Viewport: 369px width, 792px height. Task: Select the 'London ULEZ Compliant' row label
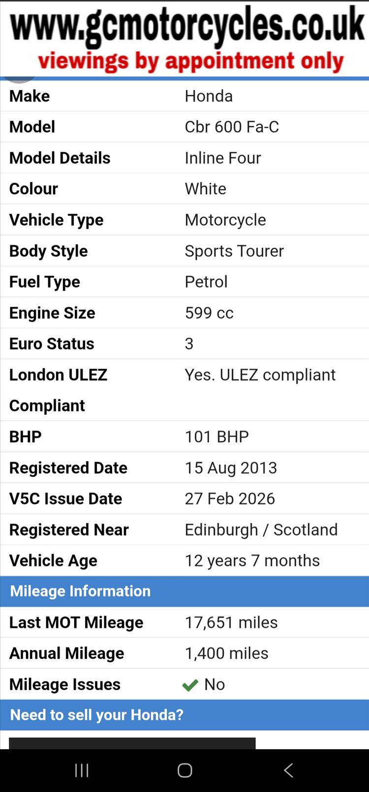(x=58, y=390)
